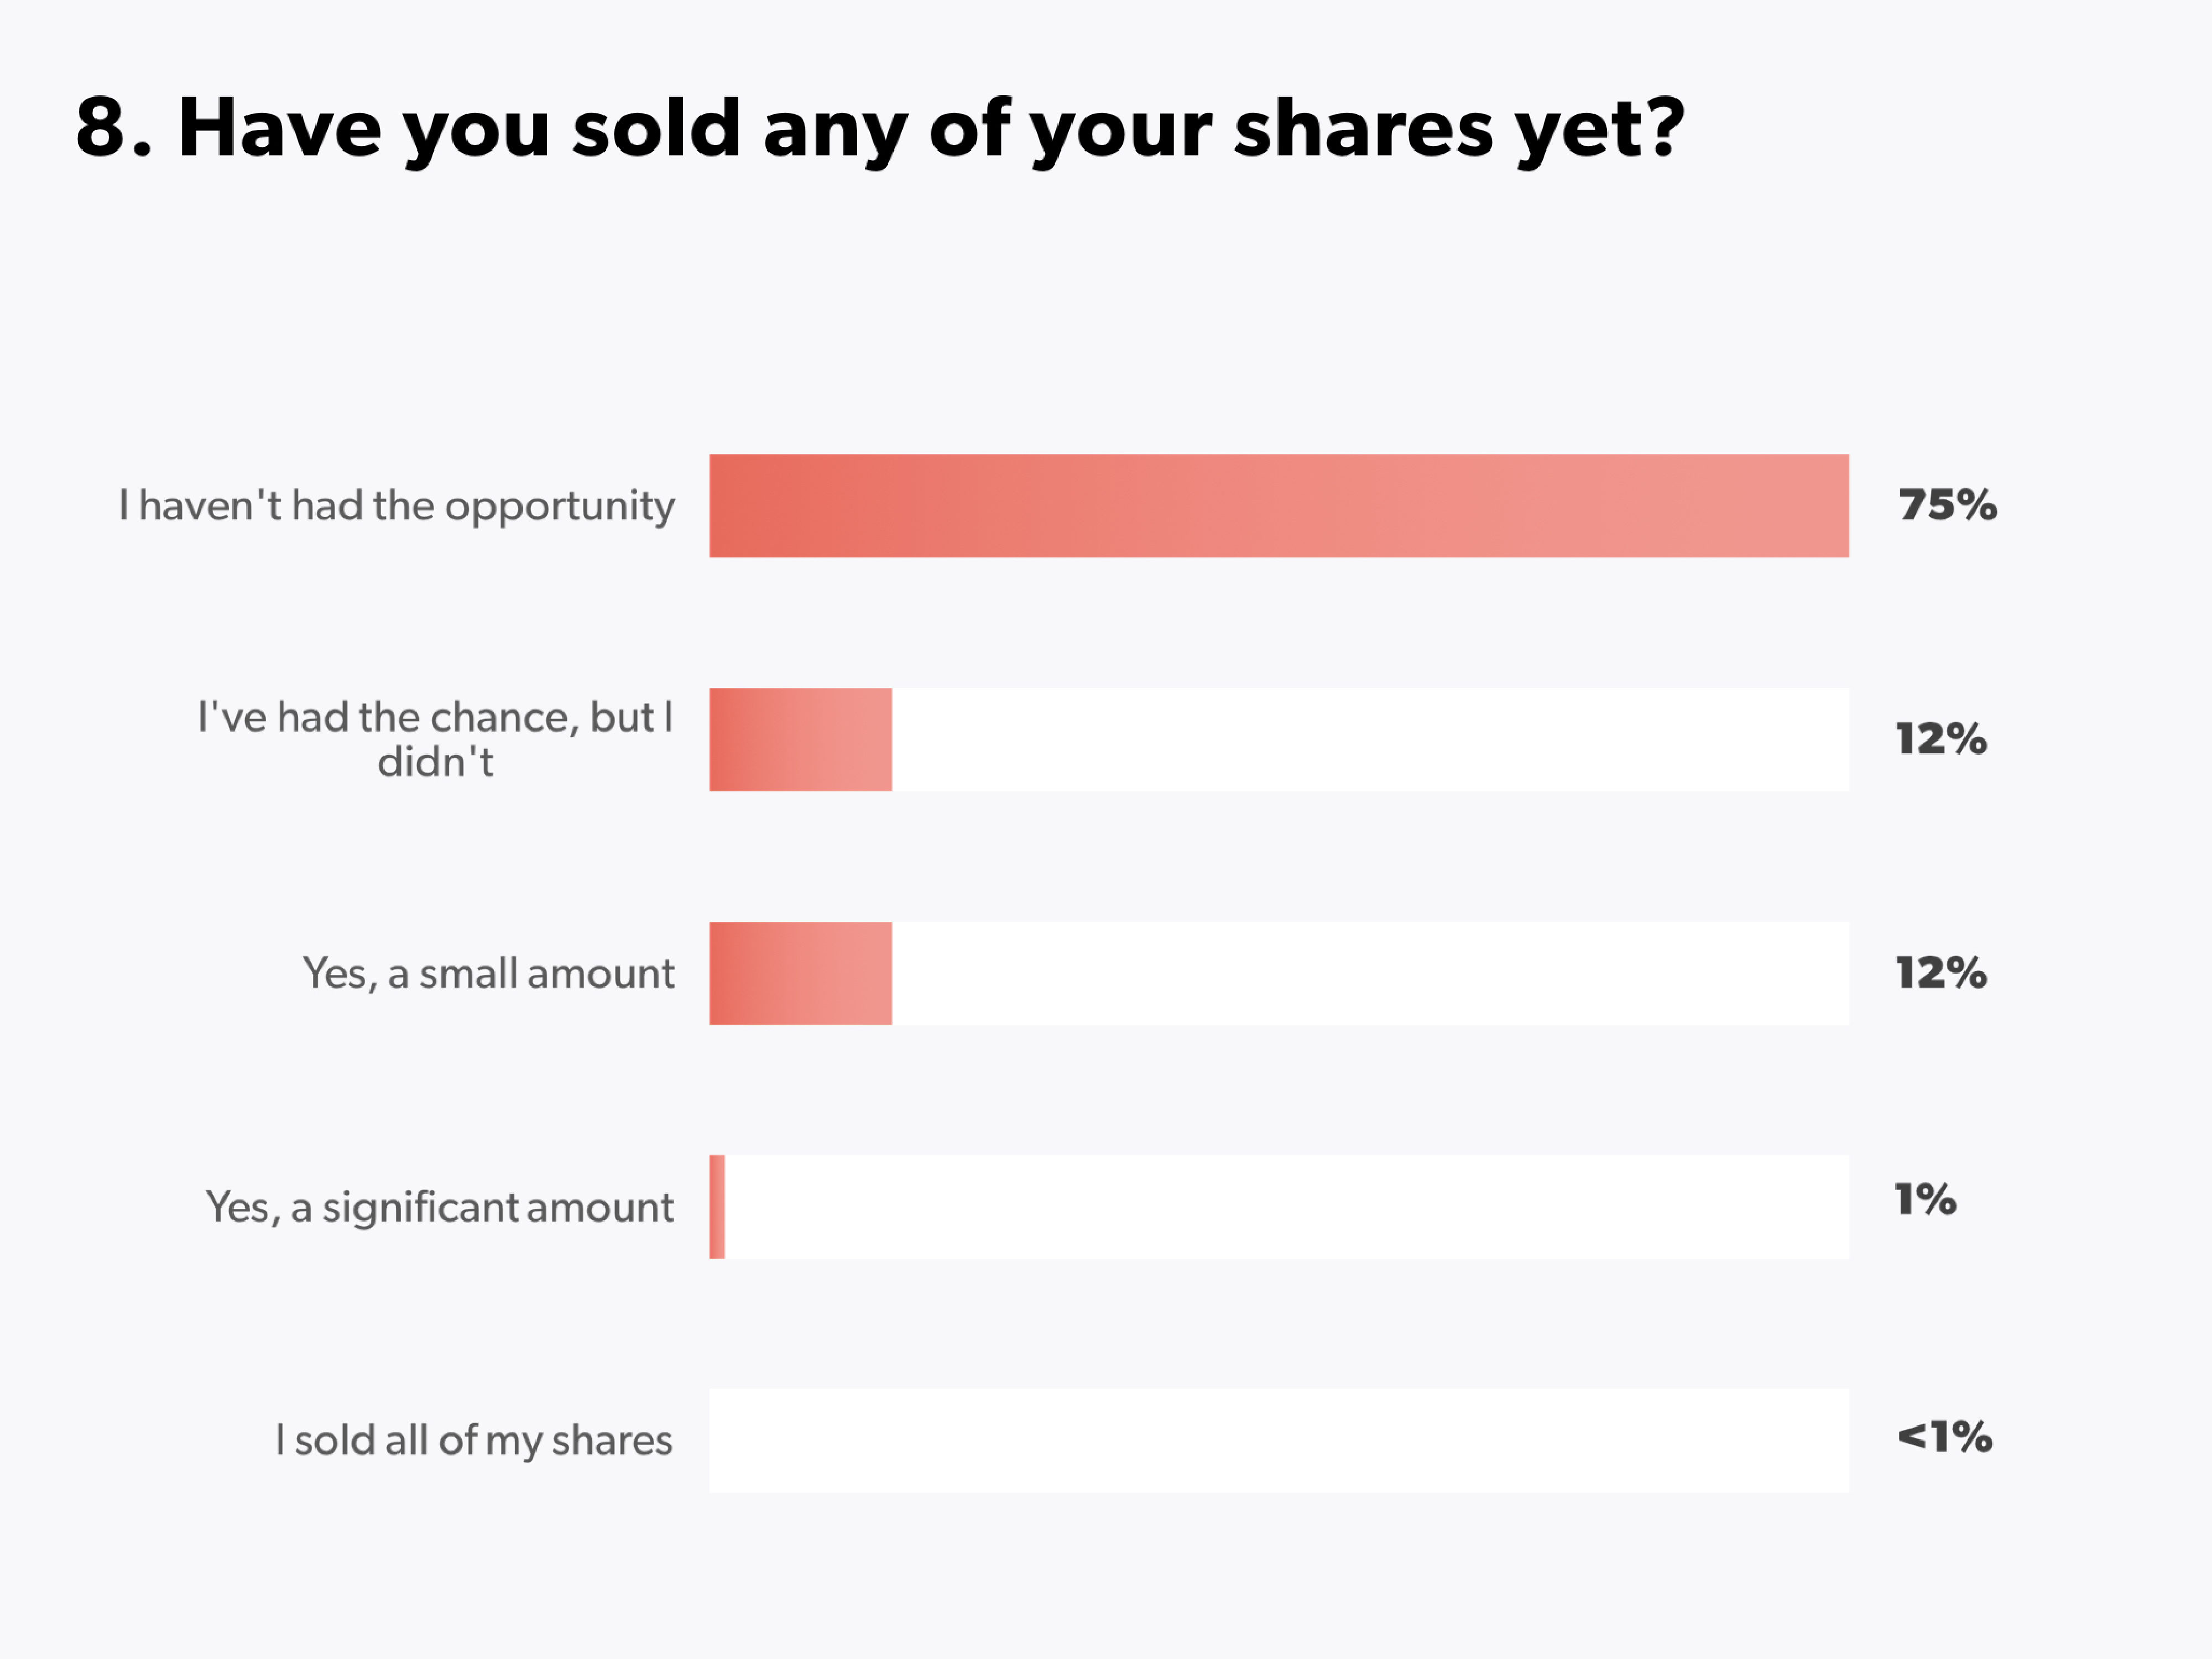Select the 'Yes, a small amount' label

pos(489,973)
